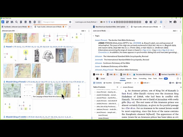Switch to the EDB resource tab

(x=124, y=74)
